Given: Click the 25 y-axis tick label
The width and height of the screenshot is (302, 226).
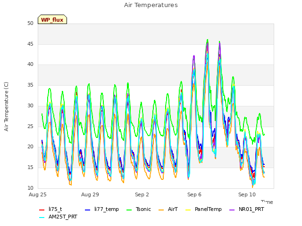Looking at the screenshot, I should click(x=30, y=127).
